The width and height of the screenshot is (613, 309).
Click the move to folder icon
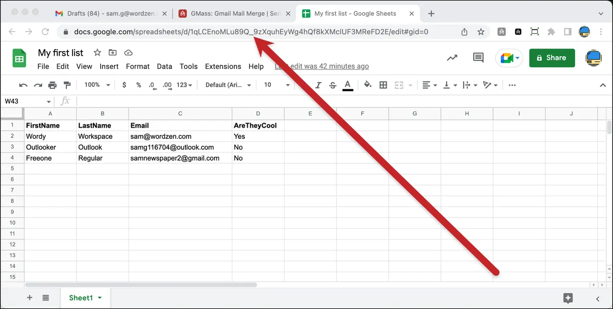click(x=112, y=53)
